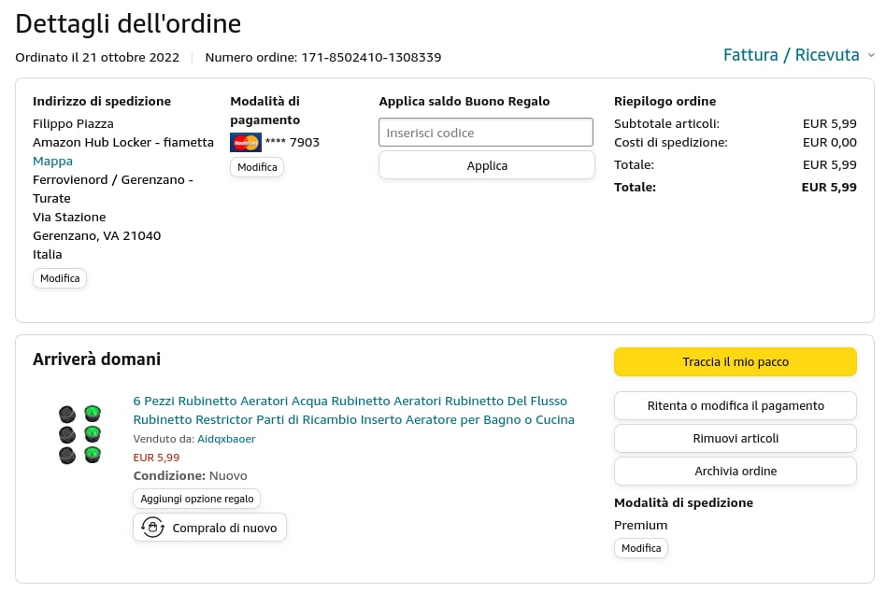This screenshot has height=592, width=886.
Task: Click the order number 171-8502410-1308339
Action: pos(370,57)
